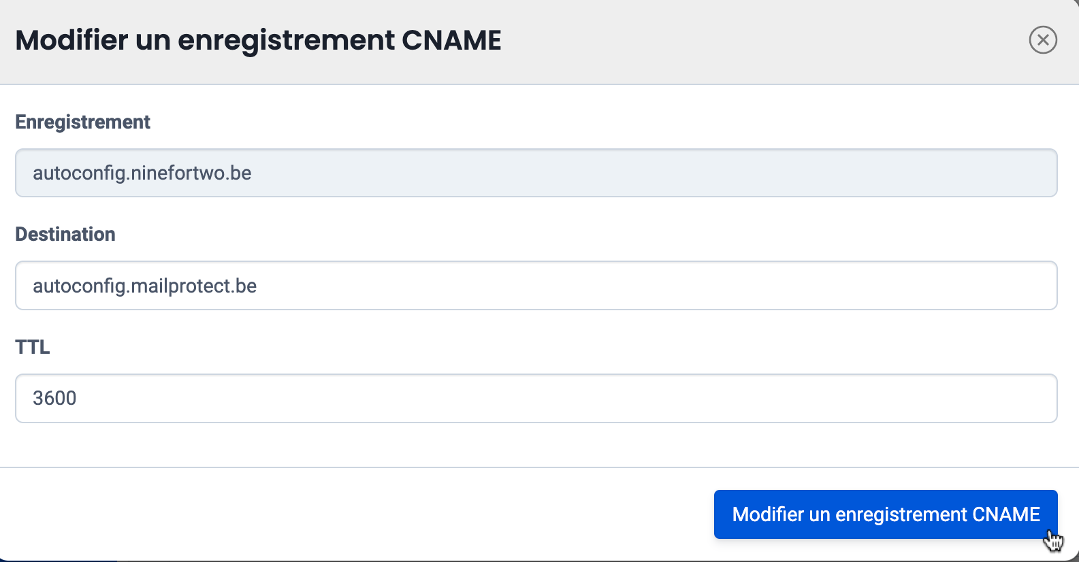Submit the CNAME record modification

[x=885, y=514]
